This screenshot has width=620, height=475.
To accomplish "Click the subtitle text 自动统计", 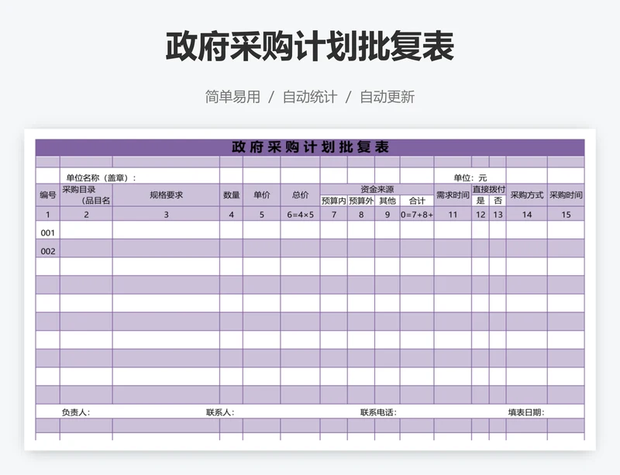I will pyautogui.click(x=310, y=97).
